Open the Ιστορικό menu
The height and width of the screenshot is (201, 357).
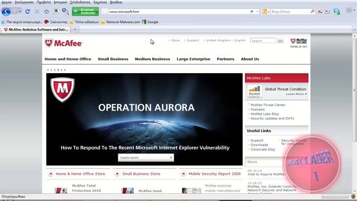60,2
